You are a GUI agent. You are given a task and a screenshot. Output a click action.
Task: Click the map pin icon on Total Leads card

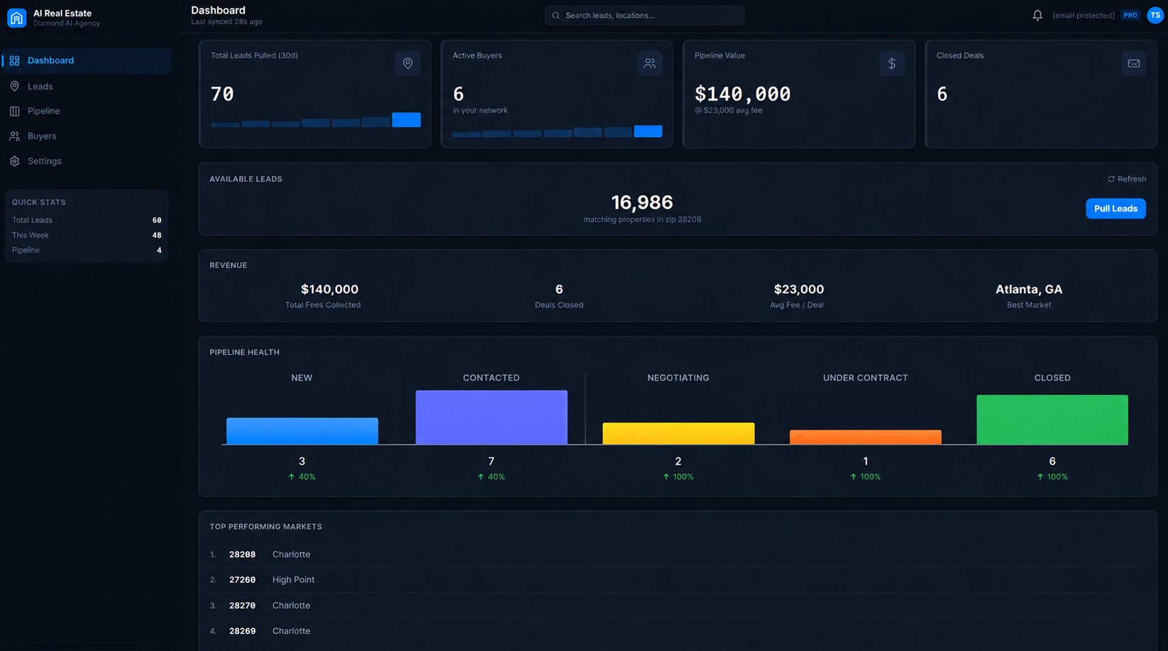(407, 63)
